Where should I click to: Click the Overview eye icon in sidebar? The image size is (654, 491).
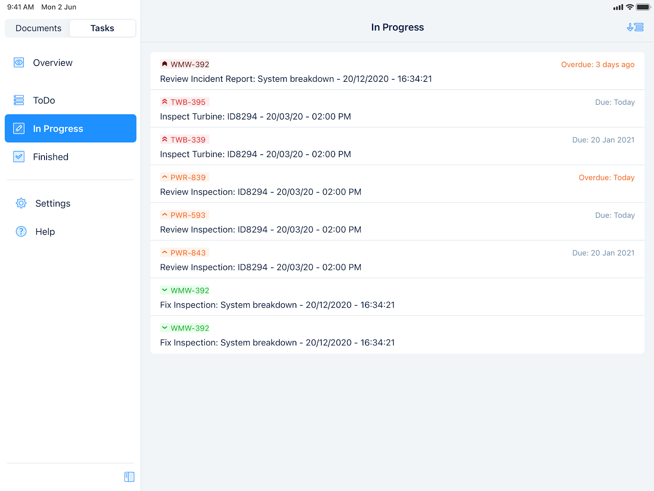click(19, 63)
